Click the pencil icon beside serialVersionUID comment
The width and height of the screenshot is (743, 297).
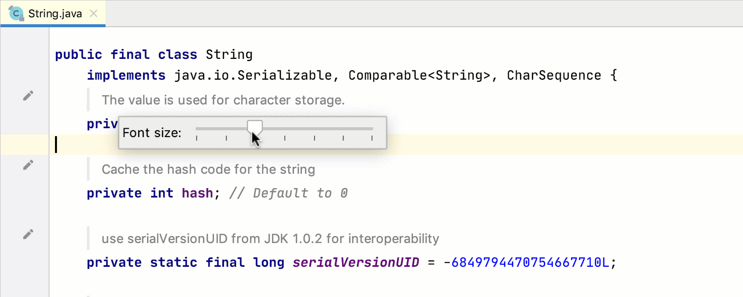(x=29, y=235)
